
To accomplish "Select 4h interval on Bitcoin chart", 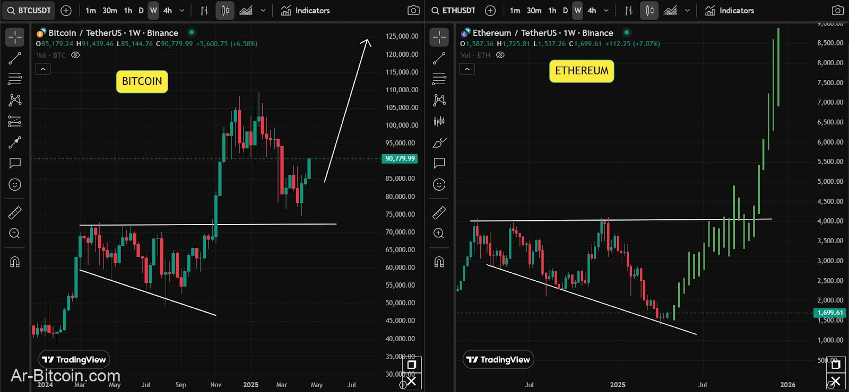I will click(168, 11).
